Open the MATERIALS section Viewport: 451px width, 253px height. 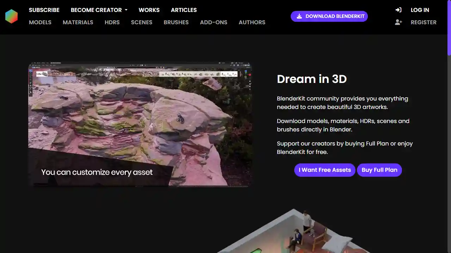click(x=78, y=22)
